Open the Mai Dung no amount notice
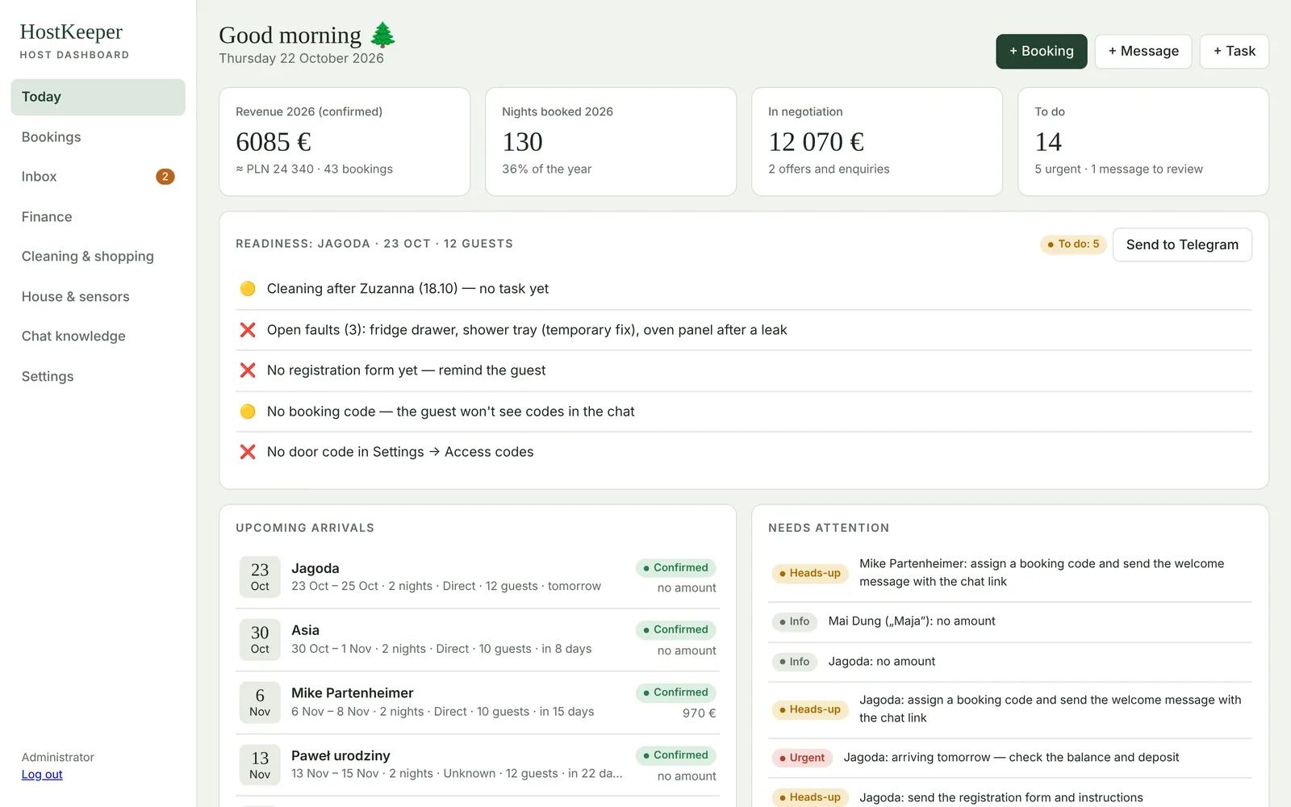 coord(1010,621)
